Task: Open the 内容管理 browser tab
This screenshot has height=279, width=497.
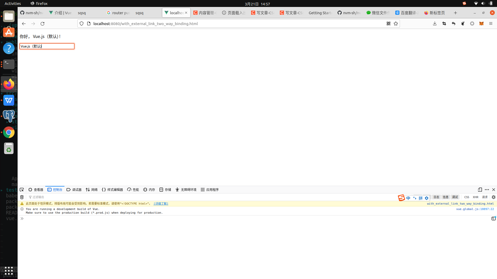Action: (205, 13)
